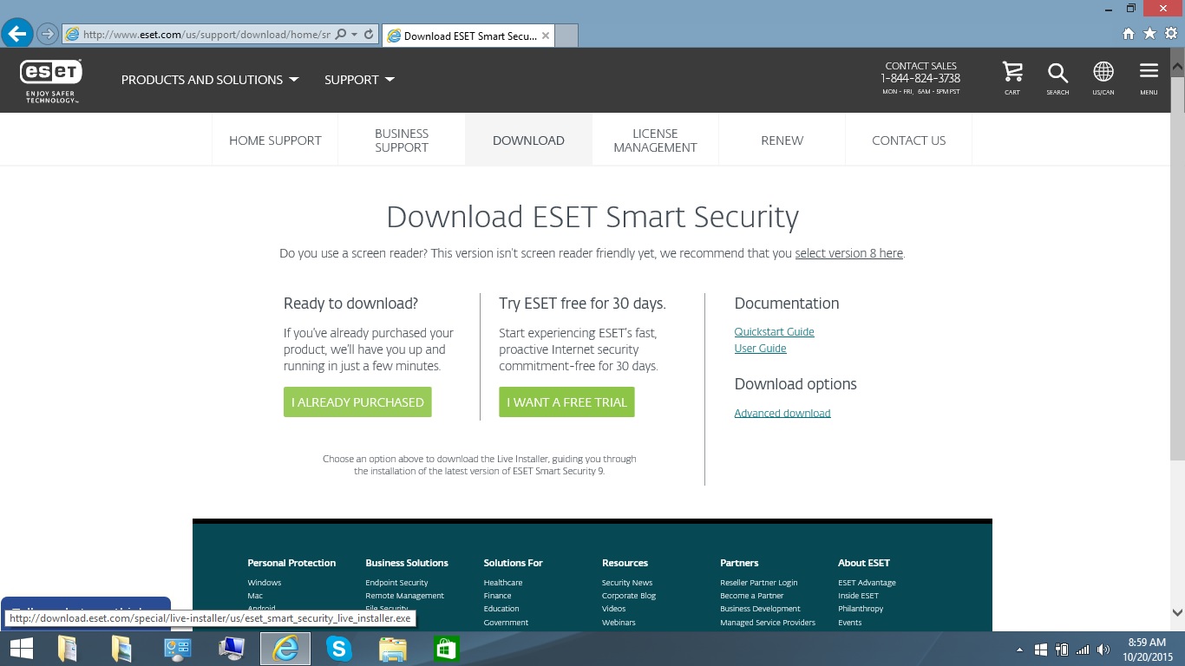Open File Explorer from the taskbar
The image size is (1185, 666).
click(393, 649)
